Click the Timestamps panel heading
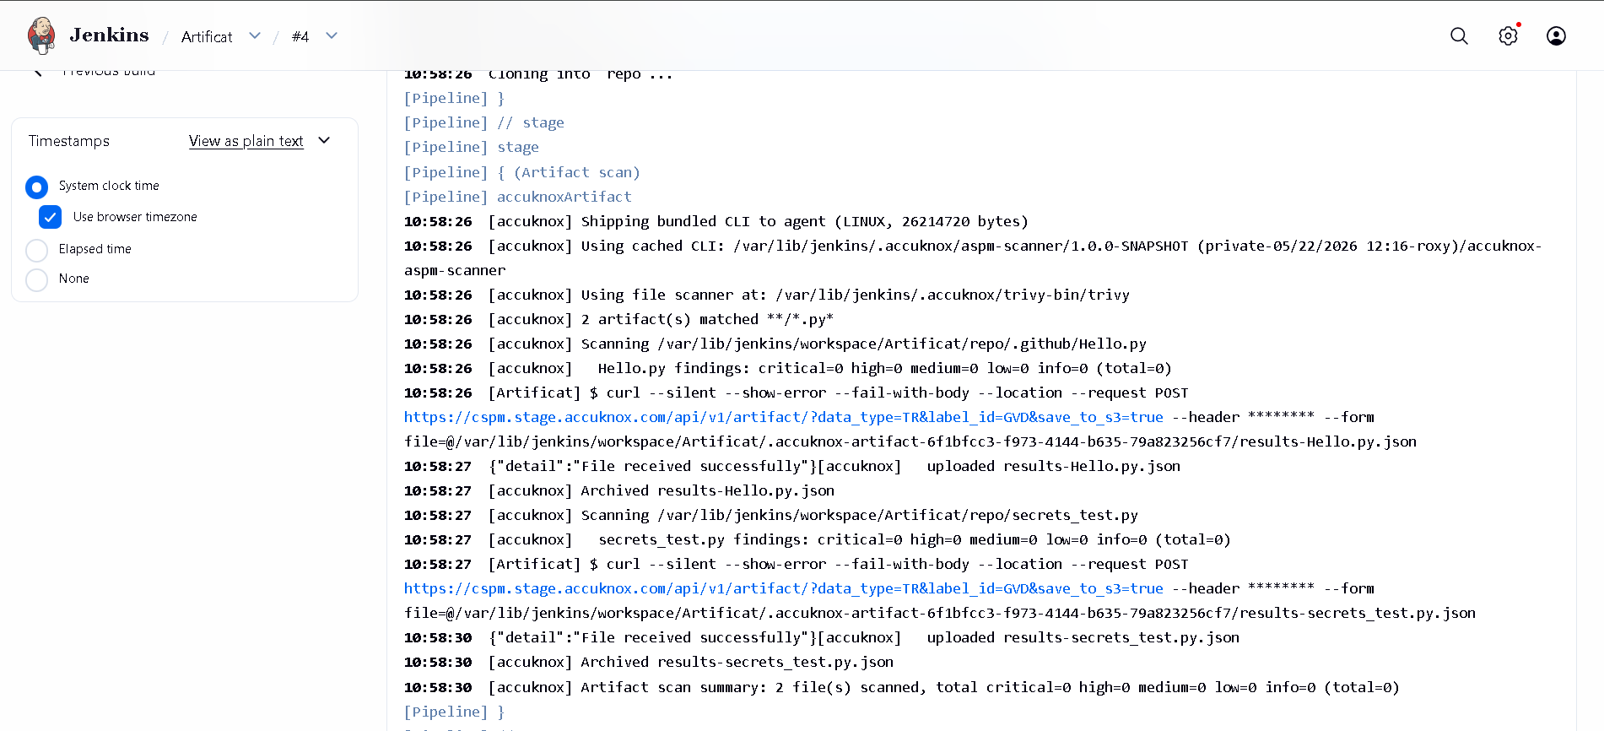The image size is (1604, 731). (69, 141)
